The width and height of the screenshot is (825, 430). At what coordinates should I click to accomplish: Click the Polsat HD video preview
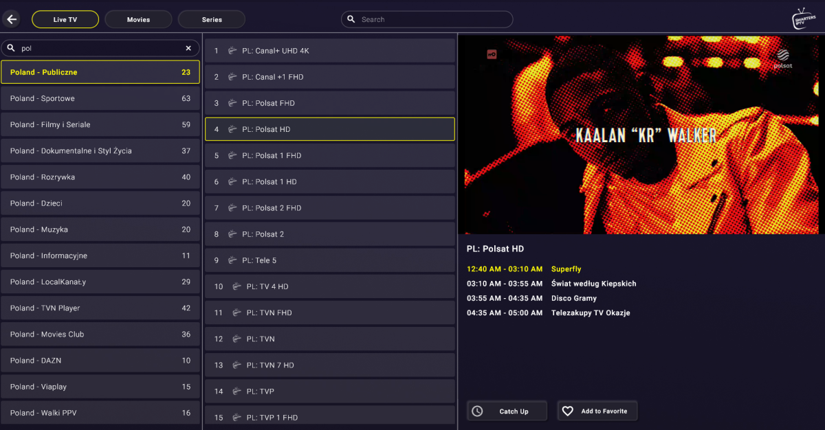[x=641, y=135]
